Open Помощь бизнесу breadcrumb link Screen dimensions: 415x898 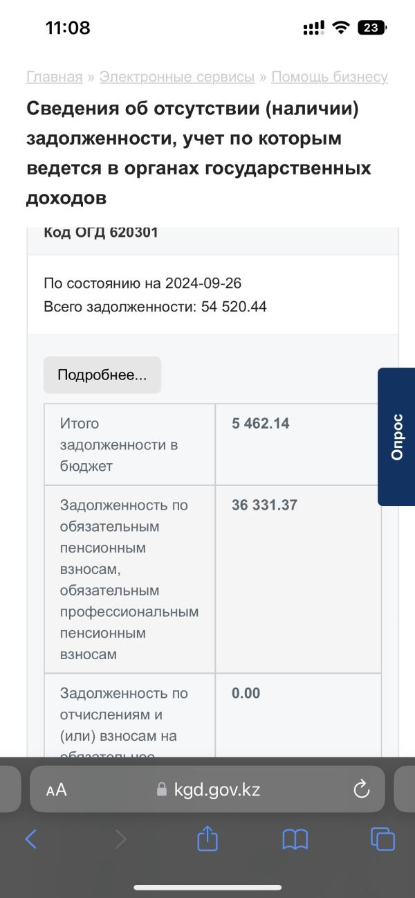coord(329,77)
